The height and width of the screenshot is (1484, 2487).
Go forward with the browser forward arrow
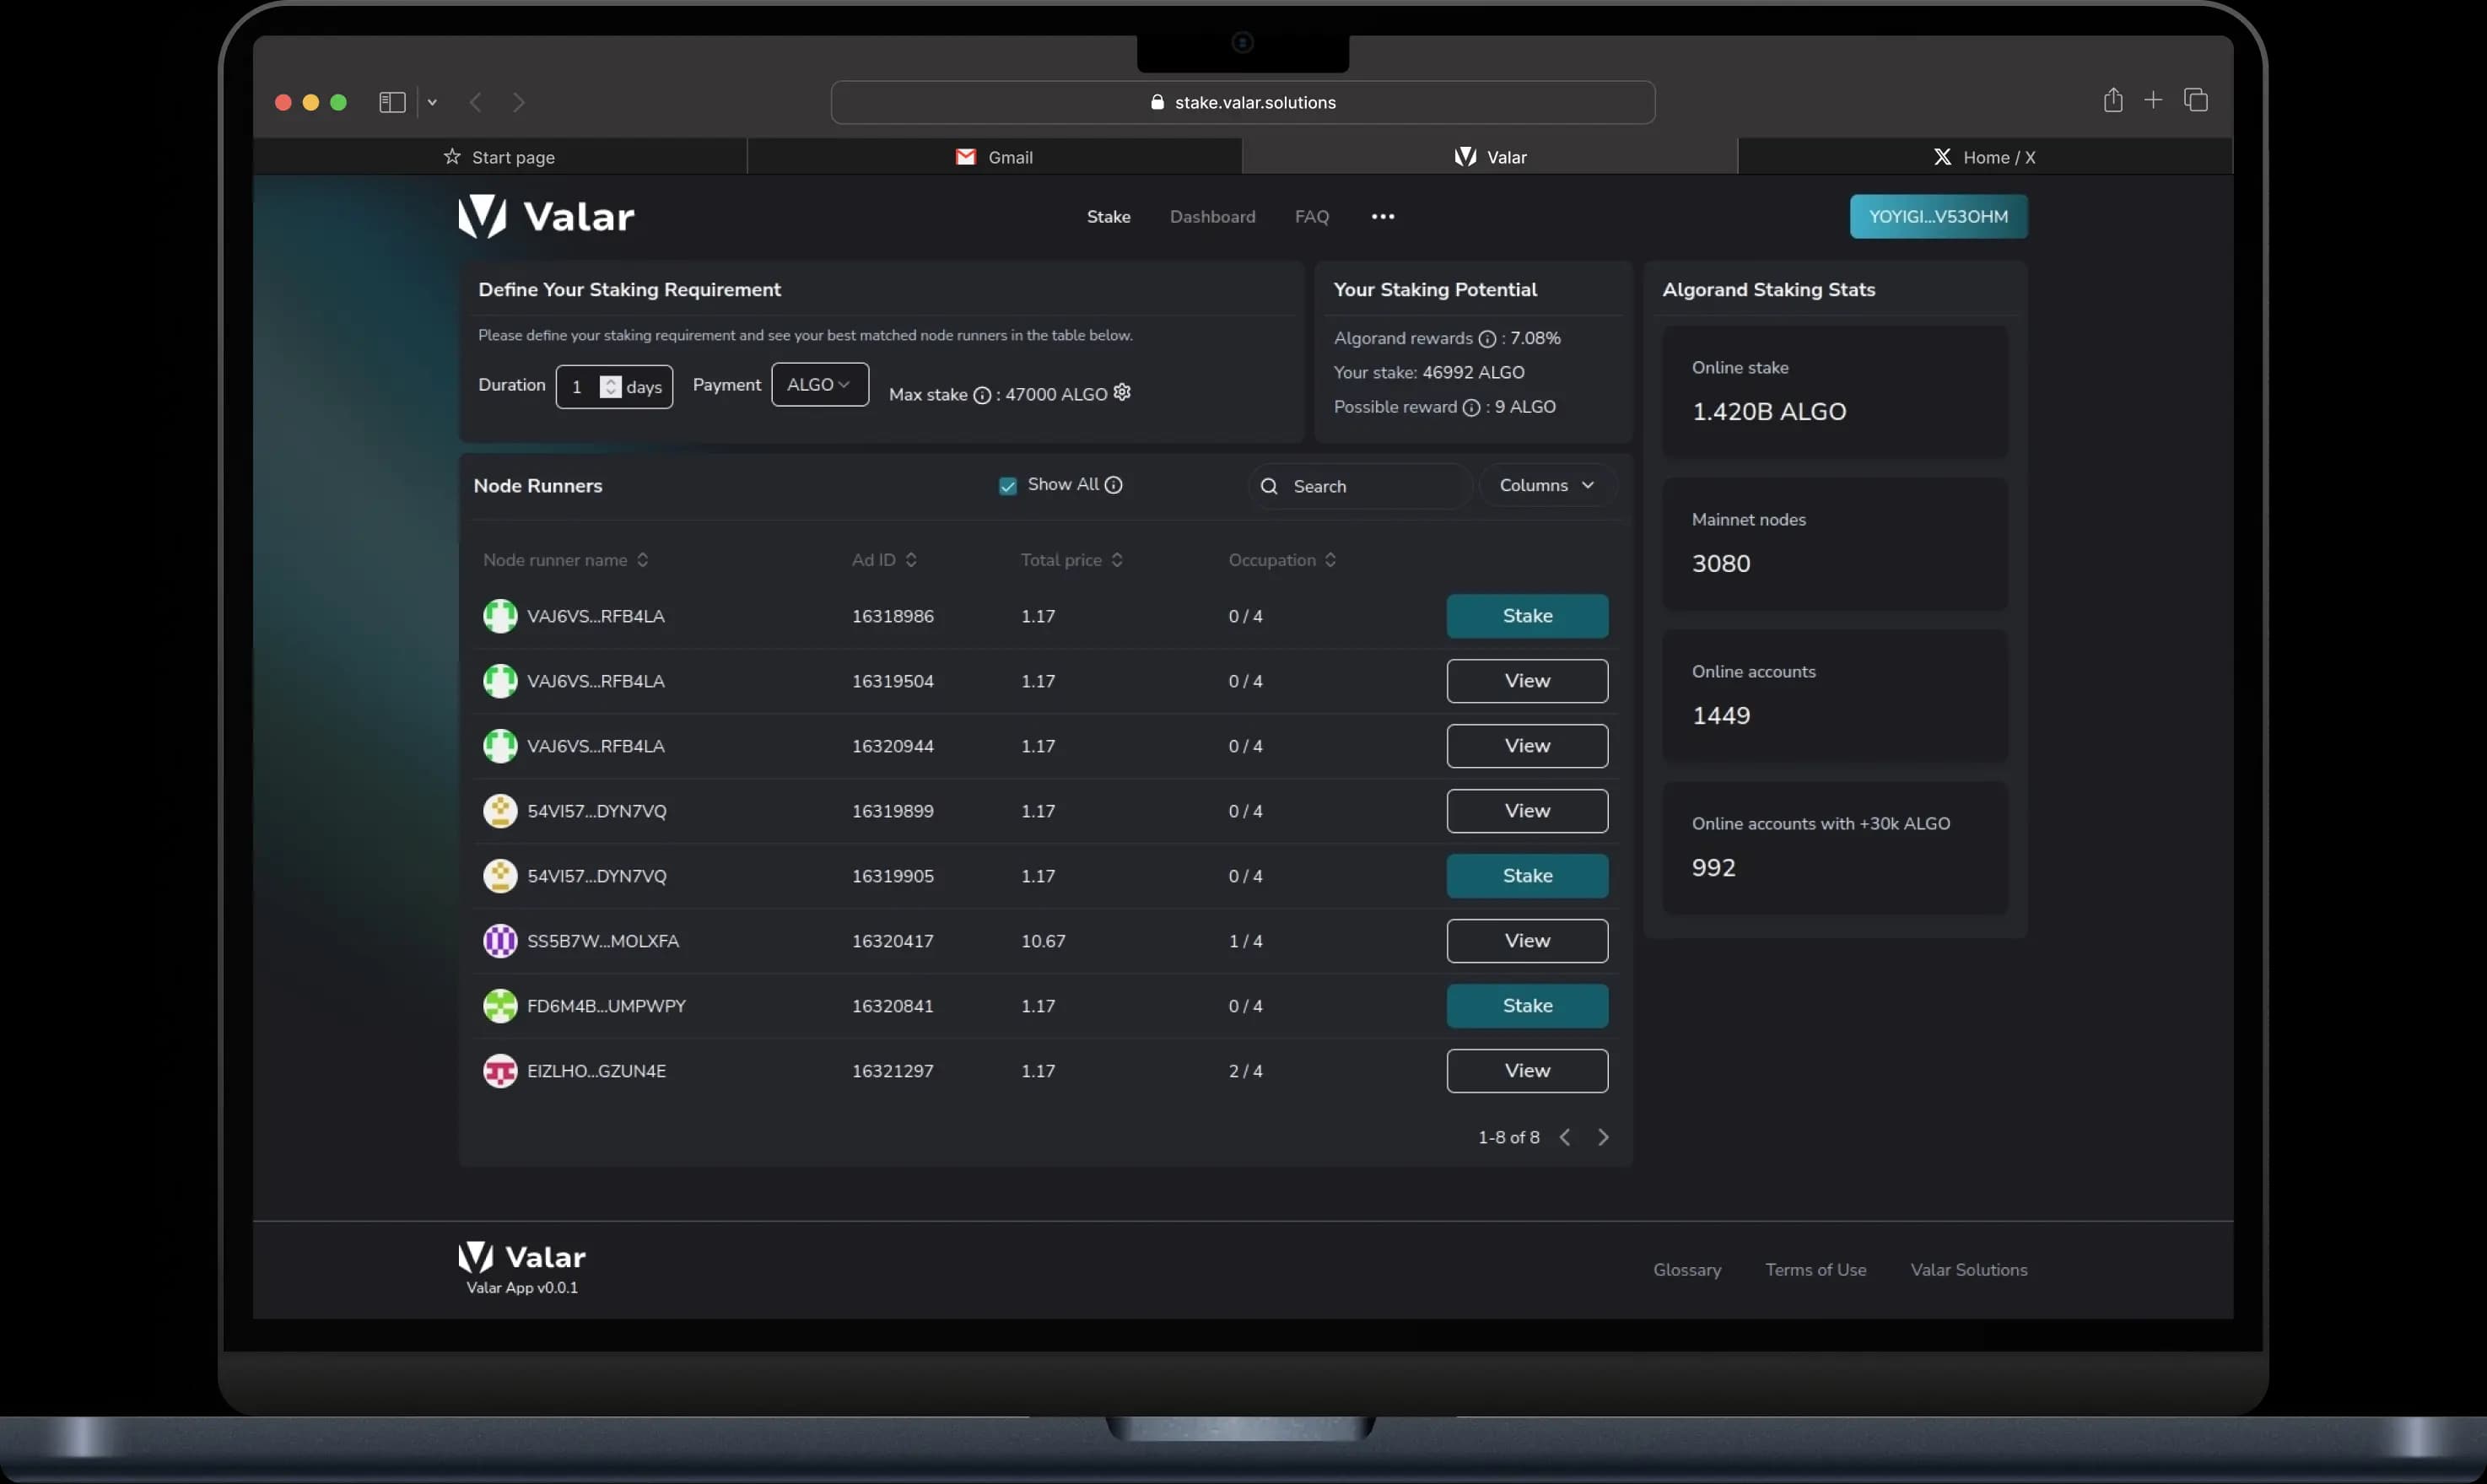(x=518, y=102)
